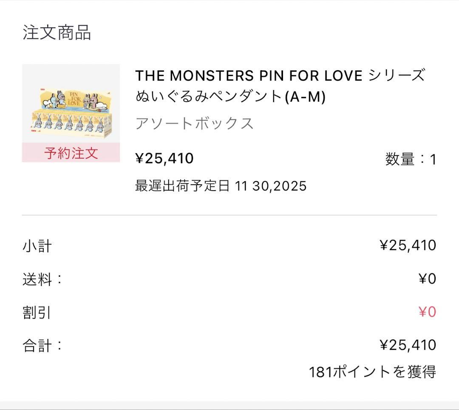
Task: Click the total amount ¥25,410
Action: [408, 345]
